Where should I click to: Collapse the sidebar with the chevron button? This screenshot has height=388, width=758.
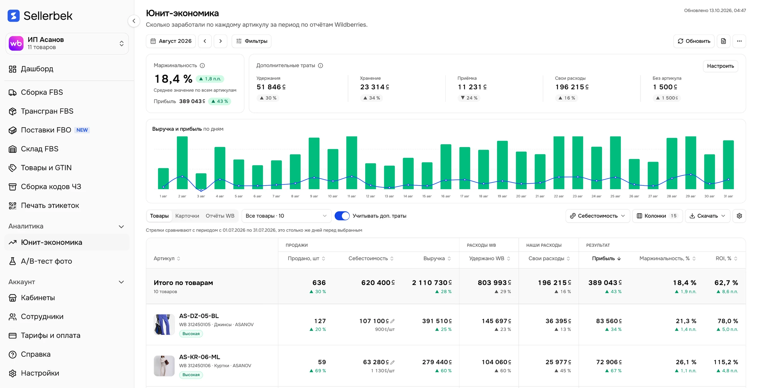click(134, 21)
